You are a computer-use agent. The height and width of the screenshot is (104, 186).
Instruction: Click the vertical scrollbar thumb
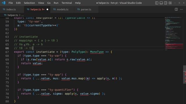point(185,74)
